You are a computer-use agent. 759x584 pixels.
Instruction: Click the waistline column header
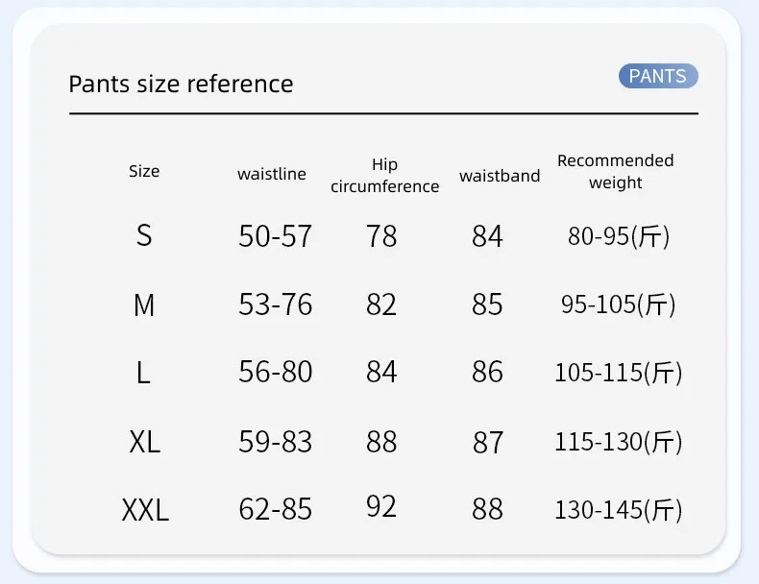[x=272, y=174]
